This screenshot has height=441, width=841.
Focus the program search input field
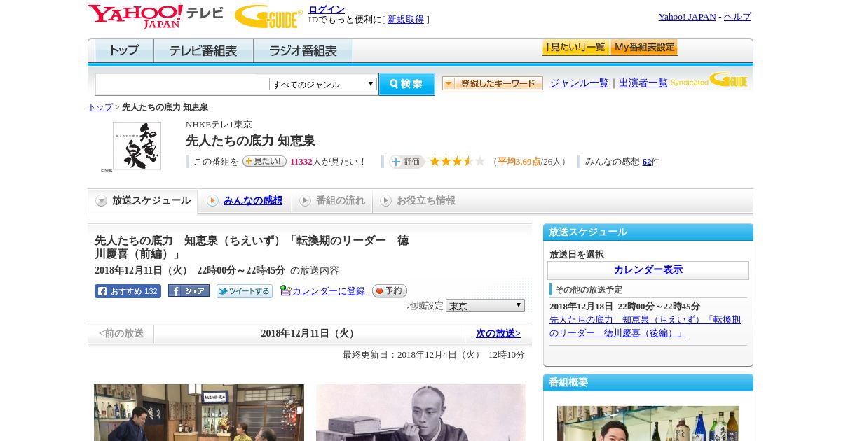[182, 84]
